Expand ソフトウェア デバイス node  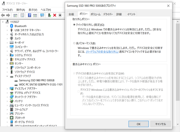pyautogui.click(x=7, y=72)
